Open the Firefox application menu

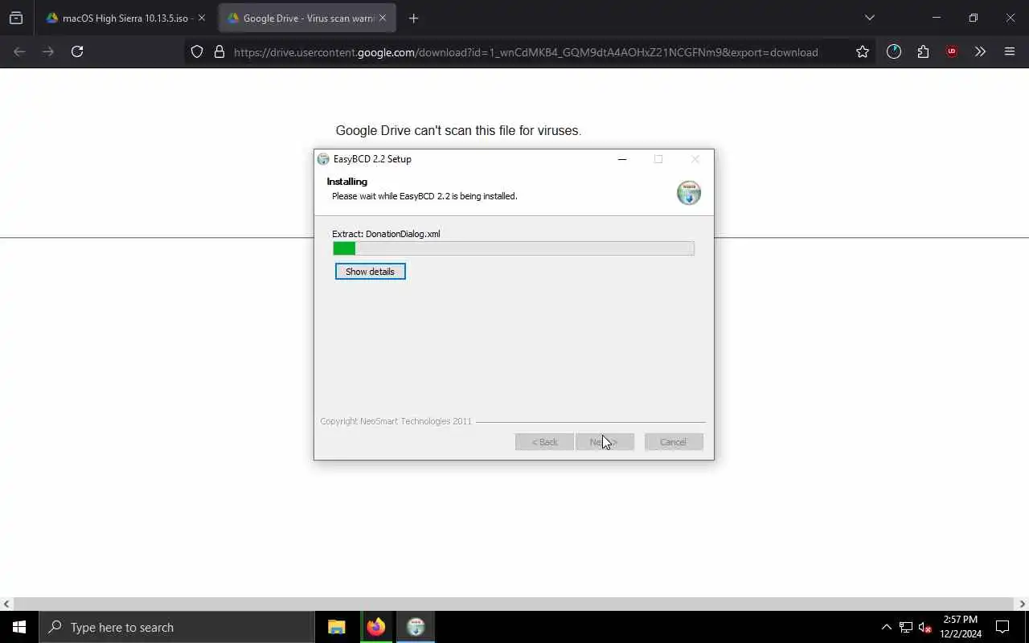[1010, 51]
